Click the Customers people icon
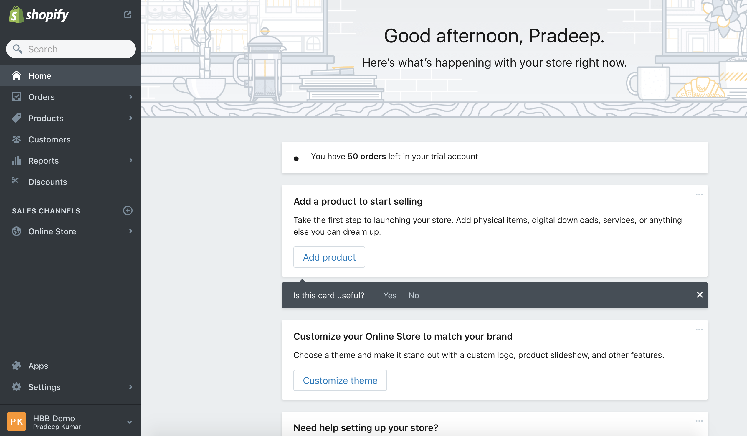Viewport: 747px width, 436px height. [16, 139]
